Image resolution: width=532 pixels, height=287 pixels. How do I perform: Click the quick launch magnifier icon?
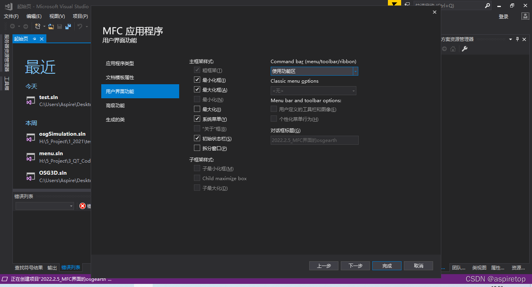point(487,6)
